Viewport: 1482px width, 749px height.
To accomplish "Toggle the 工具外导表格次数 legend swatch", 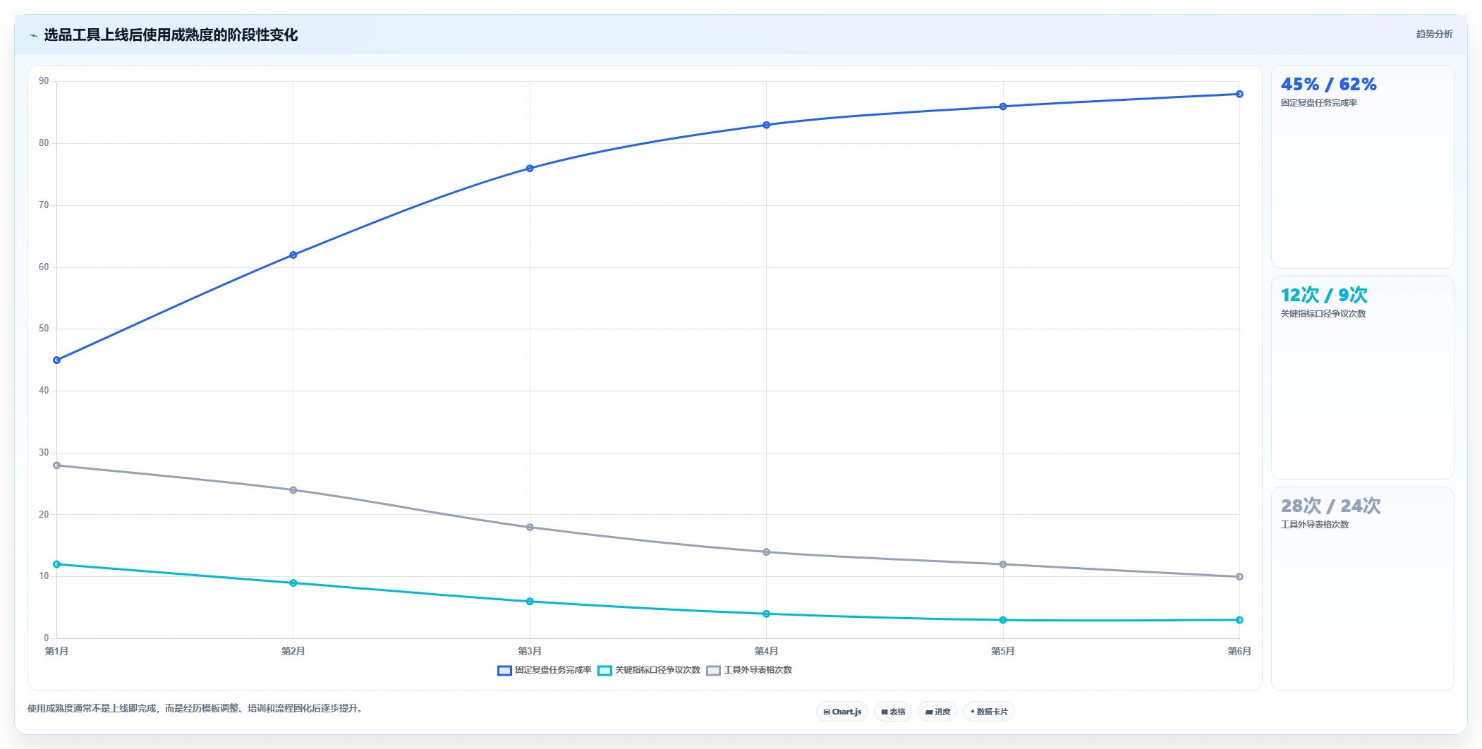I will pyautogui.click(x=713, y=670).
